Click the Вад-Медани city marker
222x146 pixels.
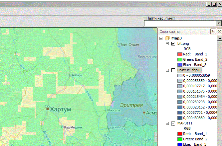[62, 127]
